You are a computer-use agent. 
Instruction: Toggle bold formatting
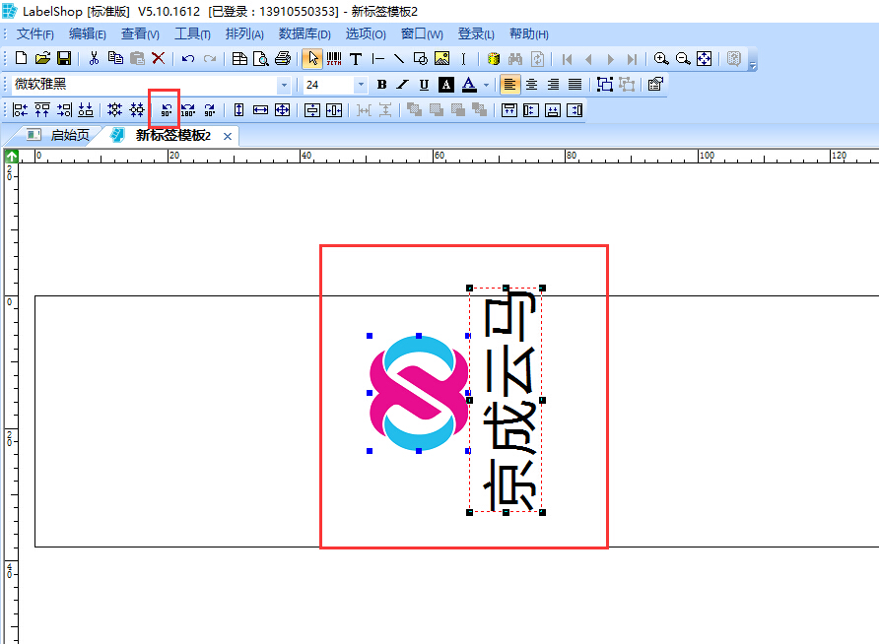tap(381, 85)
